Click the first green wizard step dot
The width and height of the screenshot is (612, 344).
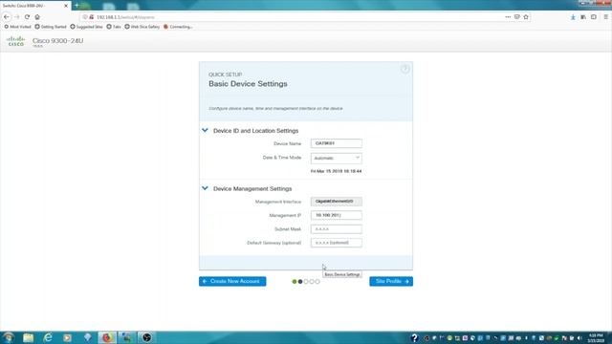click(x=295, y=282)
